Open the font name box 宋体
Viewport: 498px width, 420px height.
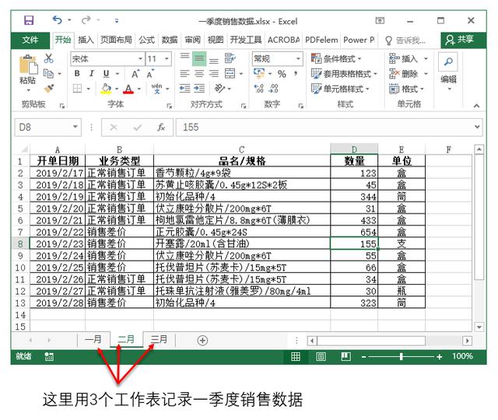pyautogui.click(x=107, y=59)
